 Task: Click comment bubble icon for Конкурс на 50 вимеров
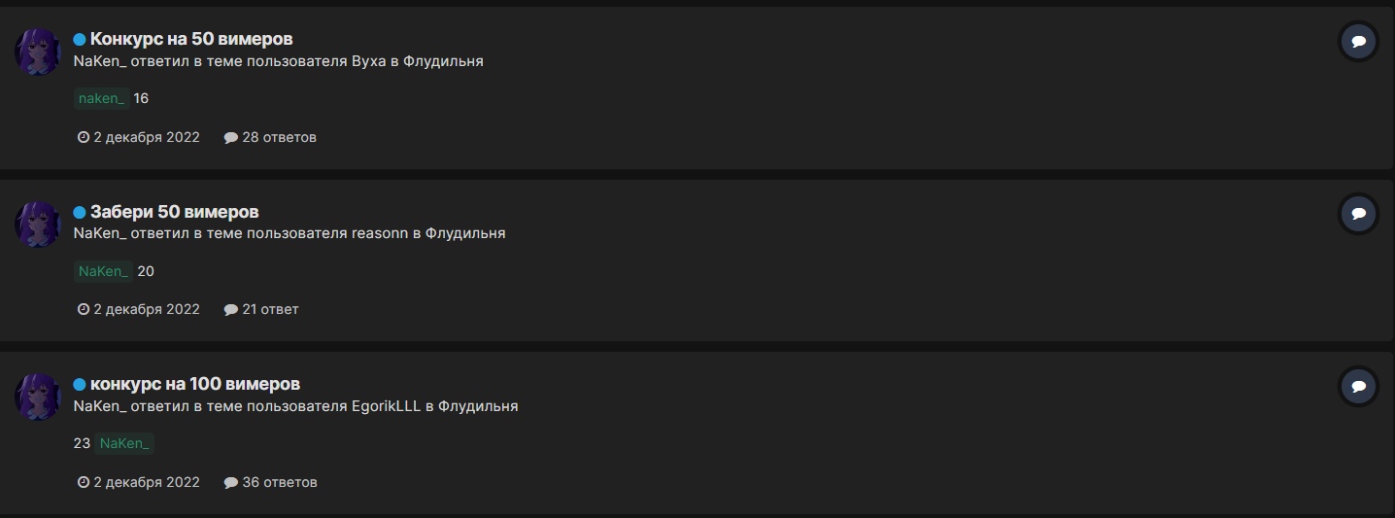coord(1358,42)
